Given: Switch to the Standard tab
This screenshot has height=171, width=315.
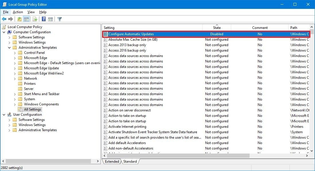Looking at the screenshot, I should tap(130, 161).
